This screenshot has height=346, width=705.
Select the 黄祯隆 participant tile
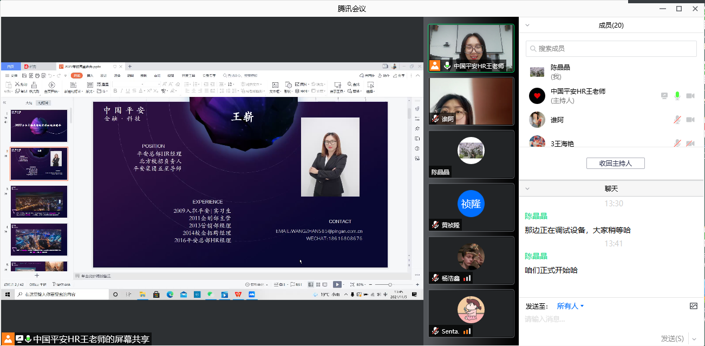(x=471, y=207)
